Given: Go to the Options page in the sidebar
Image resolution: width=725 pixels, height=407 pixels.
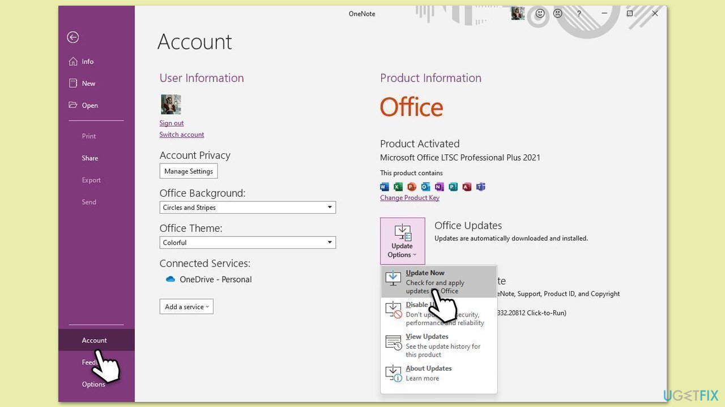Looking at the screenshot, I should 93,384.
